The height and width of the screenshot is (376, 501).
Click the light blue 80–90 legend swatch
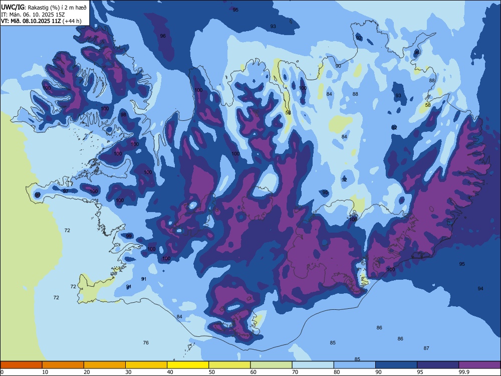355,365
